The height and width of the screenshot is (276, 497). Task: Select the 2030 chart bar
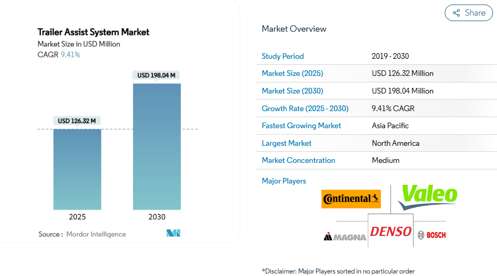(x=157, y=146)
